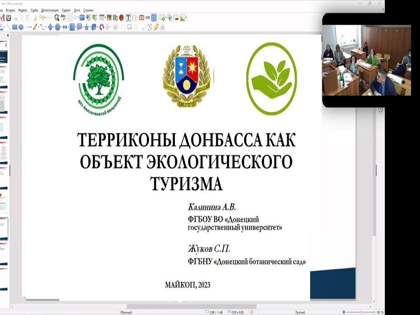Screen dimensions: 420x315
Task: Toggle the highlighted display views button
Action: tap(154, 17)
